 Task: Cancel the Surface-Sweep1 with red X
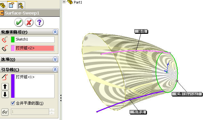[29, 22]
